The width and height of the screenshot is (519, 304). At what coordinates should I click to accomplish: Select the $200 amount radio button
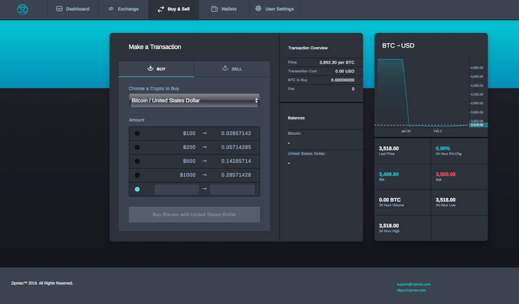coord(137,148)
